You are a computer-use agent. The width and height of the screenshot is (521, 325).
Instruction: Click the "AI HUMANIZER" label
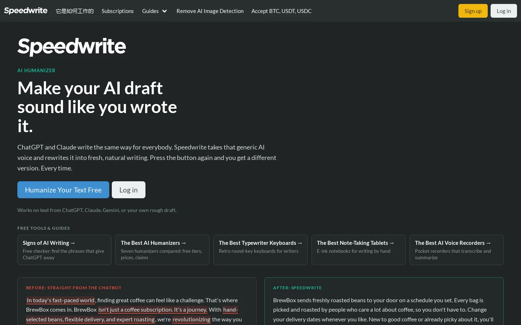(36, 70)
